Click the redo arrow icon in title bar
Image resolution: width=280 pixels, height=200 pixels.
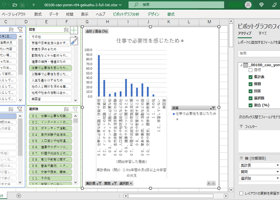point(4,5)
